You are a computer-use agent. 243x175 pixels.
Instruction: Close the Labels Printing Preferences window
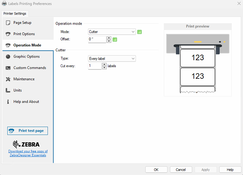(x=239, y=3)
